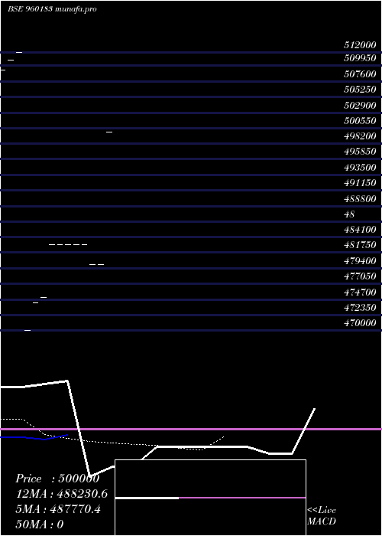Click the <<Live MACD label
This screenshot has width=382, height=536.
pyautogui.click(x=322, y=516)
